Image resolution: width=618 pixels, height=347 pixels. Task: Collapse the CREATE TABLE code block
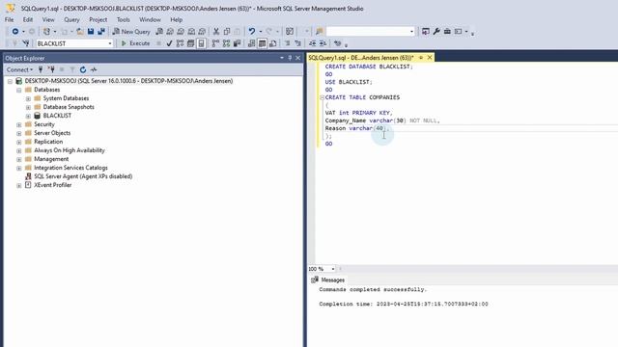tap(322, 97)
